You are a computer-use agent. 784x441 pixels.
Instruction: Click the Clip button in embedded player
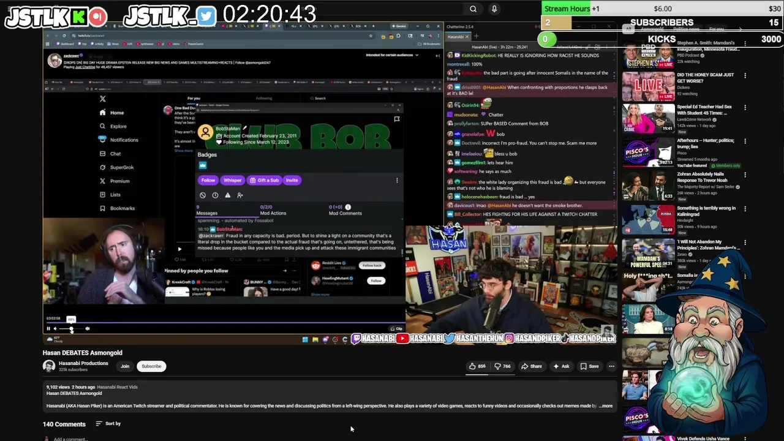[x=398, y=329]
